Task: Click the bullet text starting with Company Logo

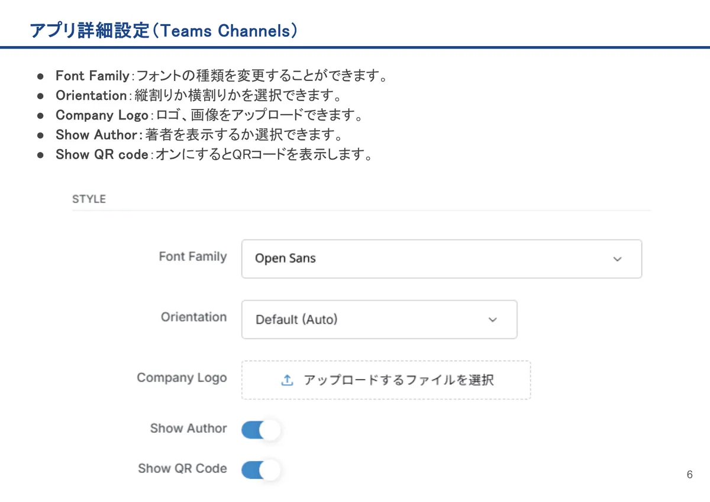Action: point(208,115)
